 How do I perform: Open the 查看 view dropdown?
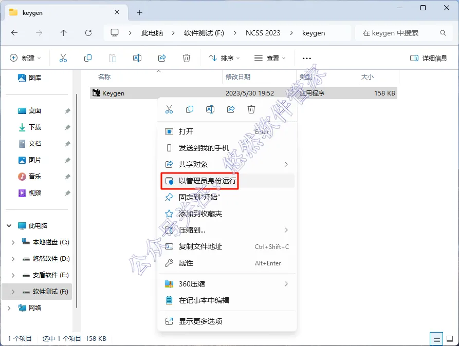[270, 58]
